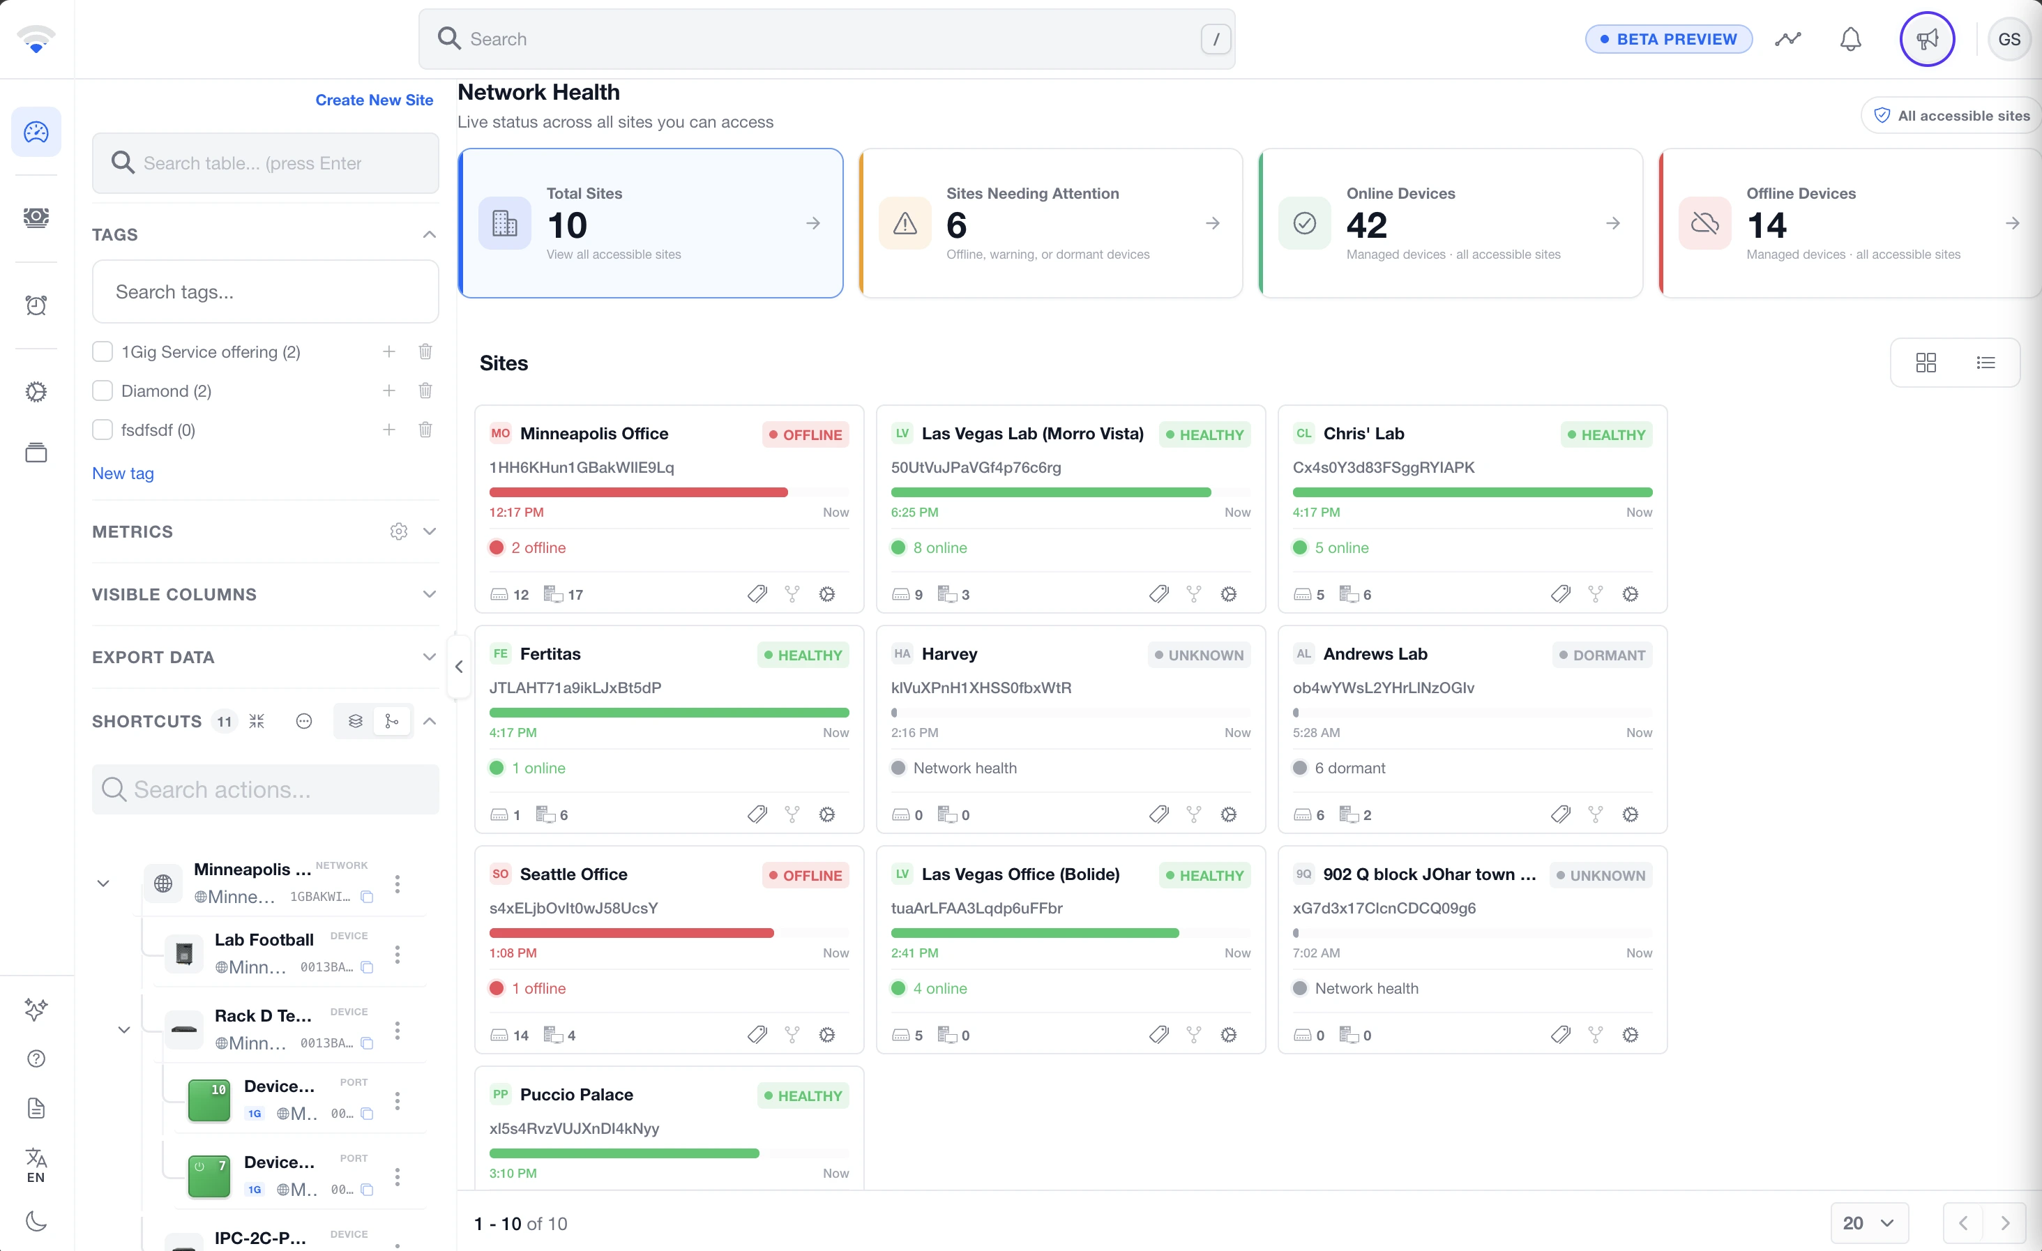Viewport: 2042px width, 1251px height.
Task: Open settings gear on Minneapolis Office card
Action: coord(827,594)
